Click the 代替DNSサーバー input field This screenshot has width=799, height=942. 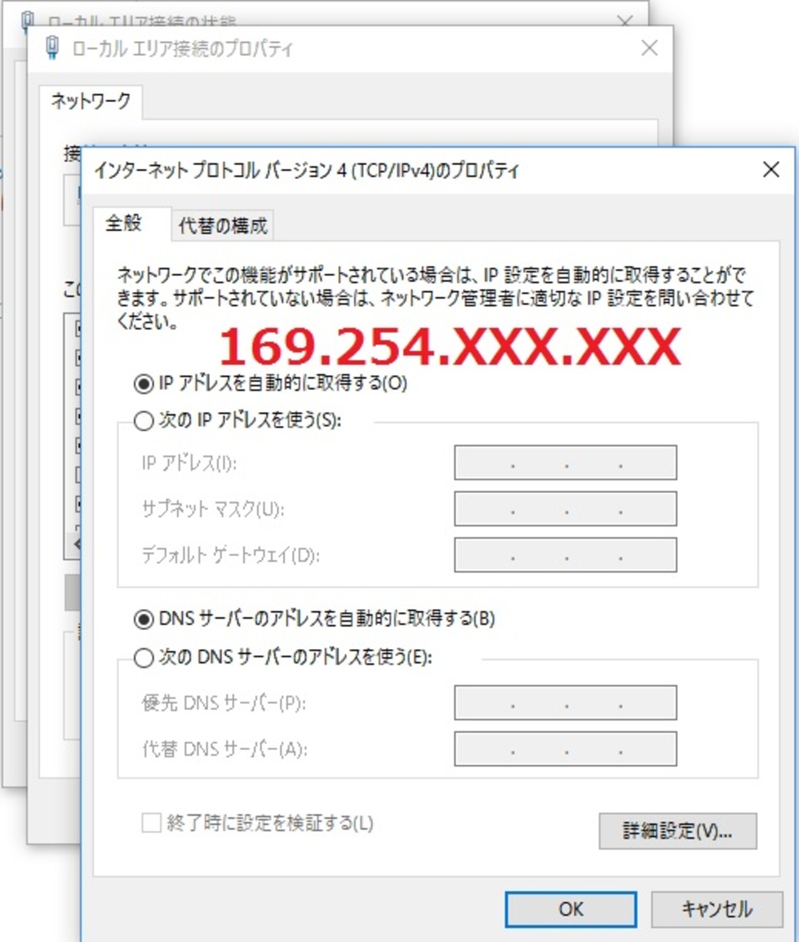coord(565,749)
